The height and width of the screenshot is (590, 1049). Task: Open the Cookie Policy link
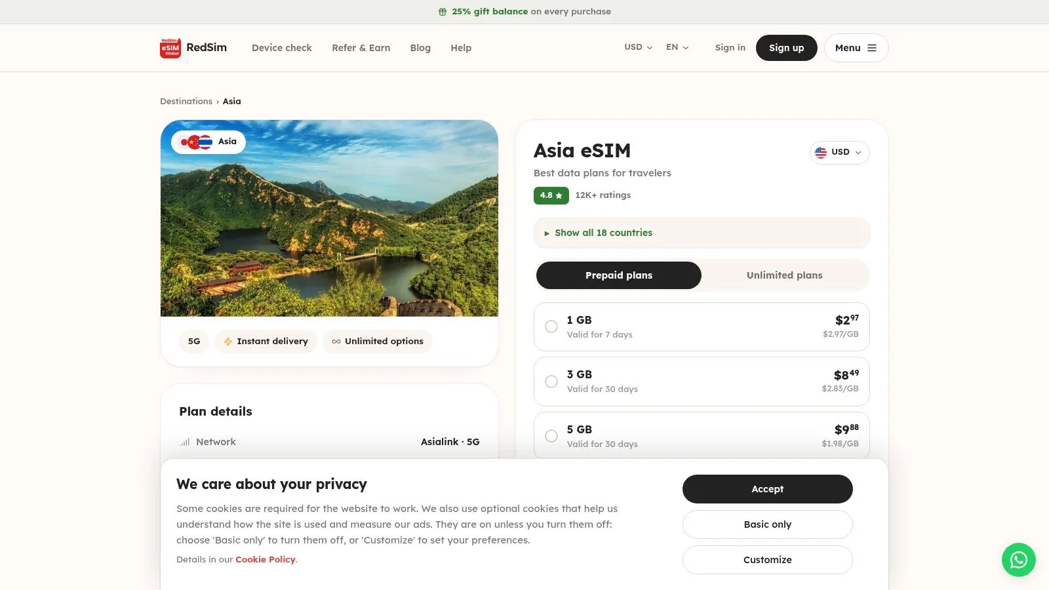coord(265,559)
